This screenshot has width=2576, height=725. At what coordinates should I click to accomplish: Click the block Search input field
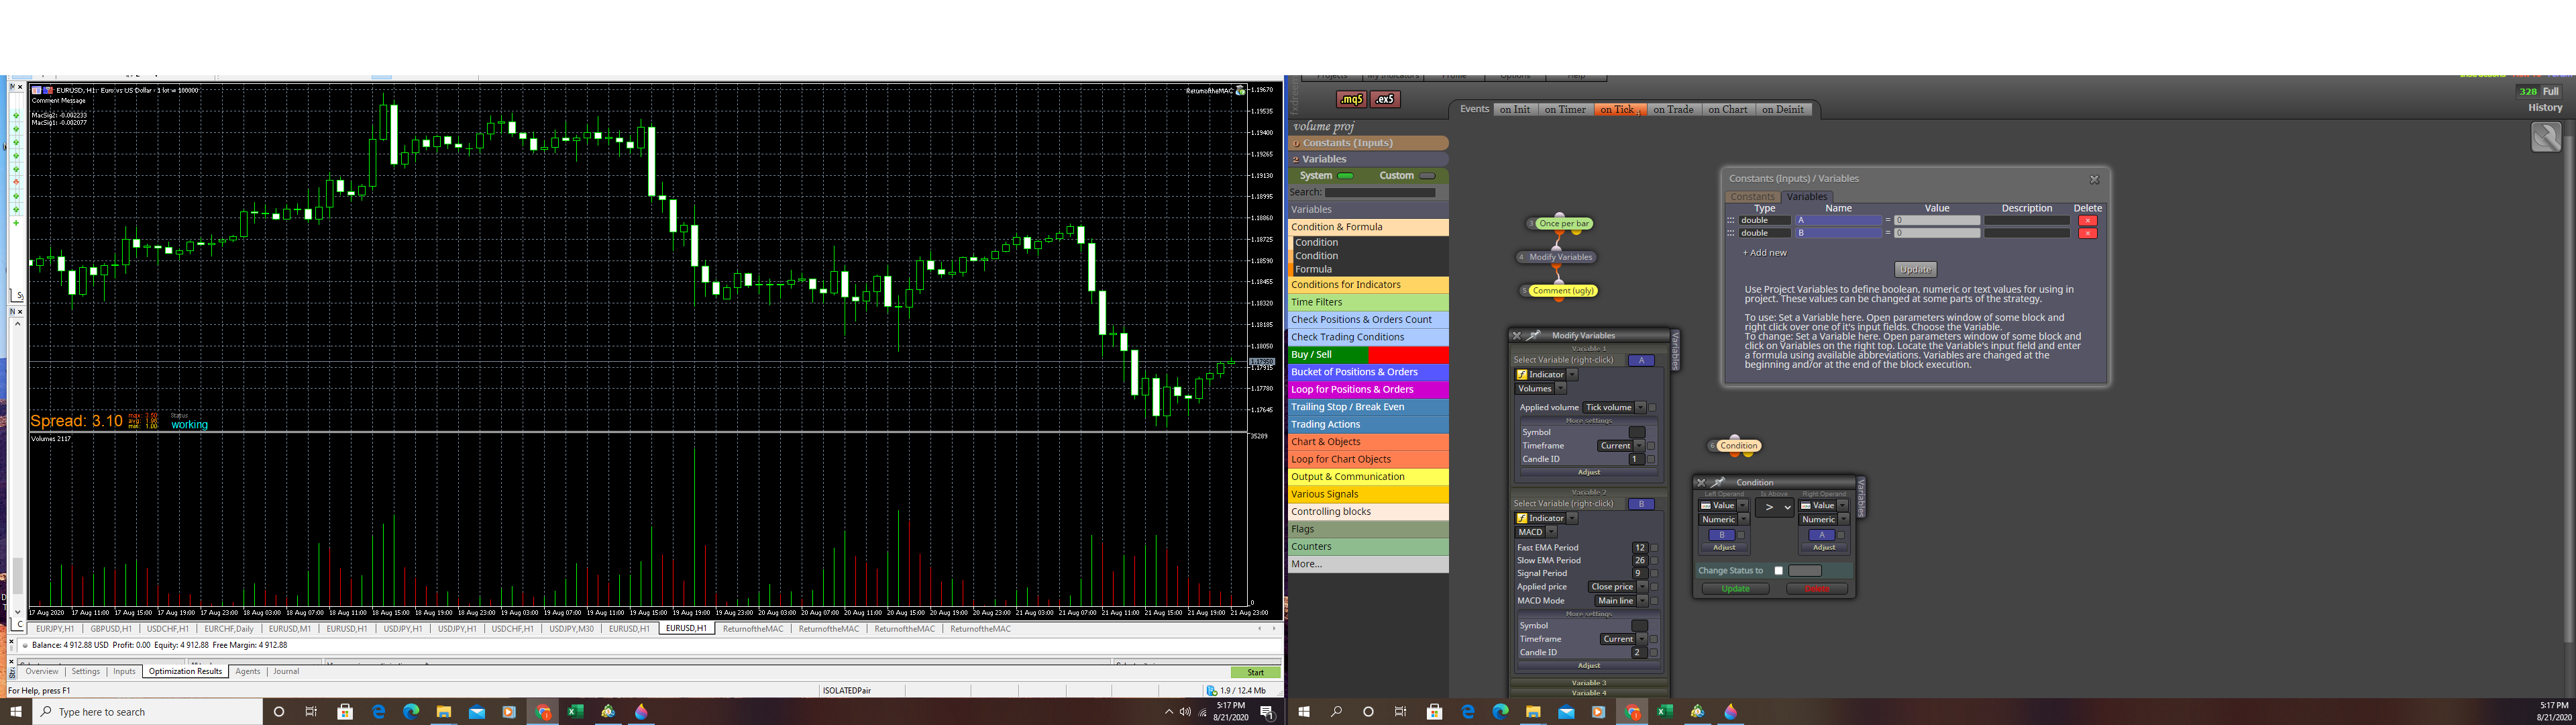(1380, 192)
